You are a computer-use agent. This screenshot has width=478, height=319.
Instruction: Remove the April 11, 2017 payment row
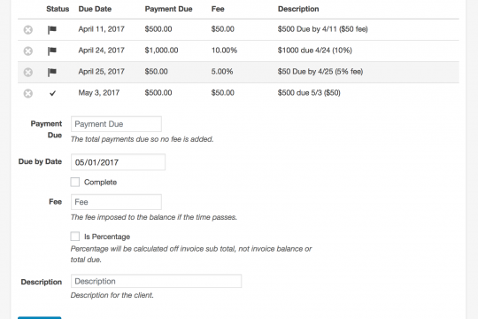click(28, 29)
